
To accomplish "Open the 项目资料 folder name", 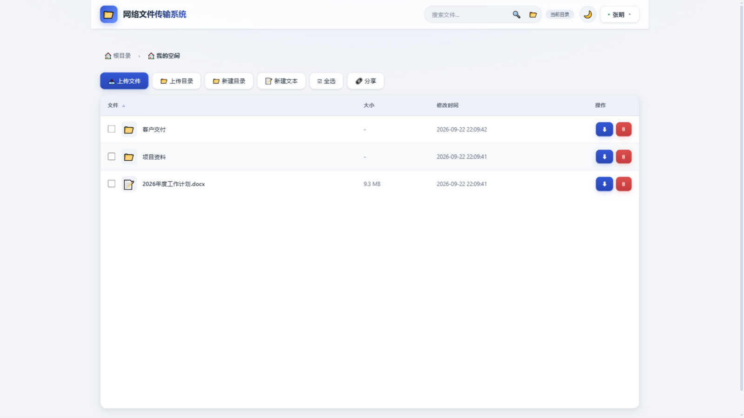I will (154, 157).
